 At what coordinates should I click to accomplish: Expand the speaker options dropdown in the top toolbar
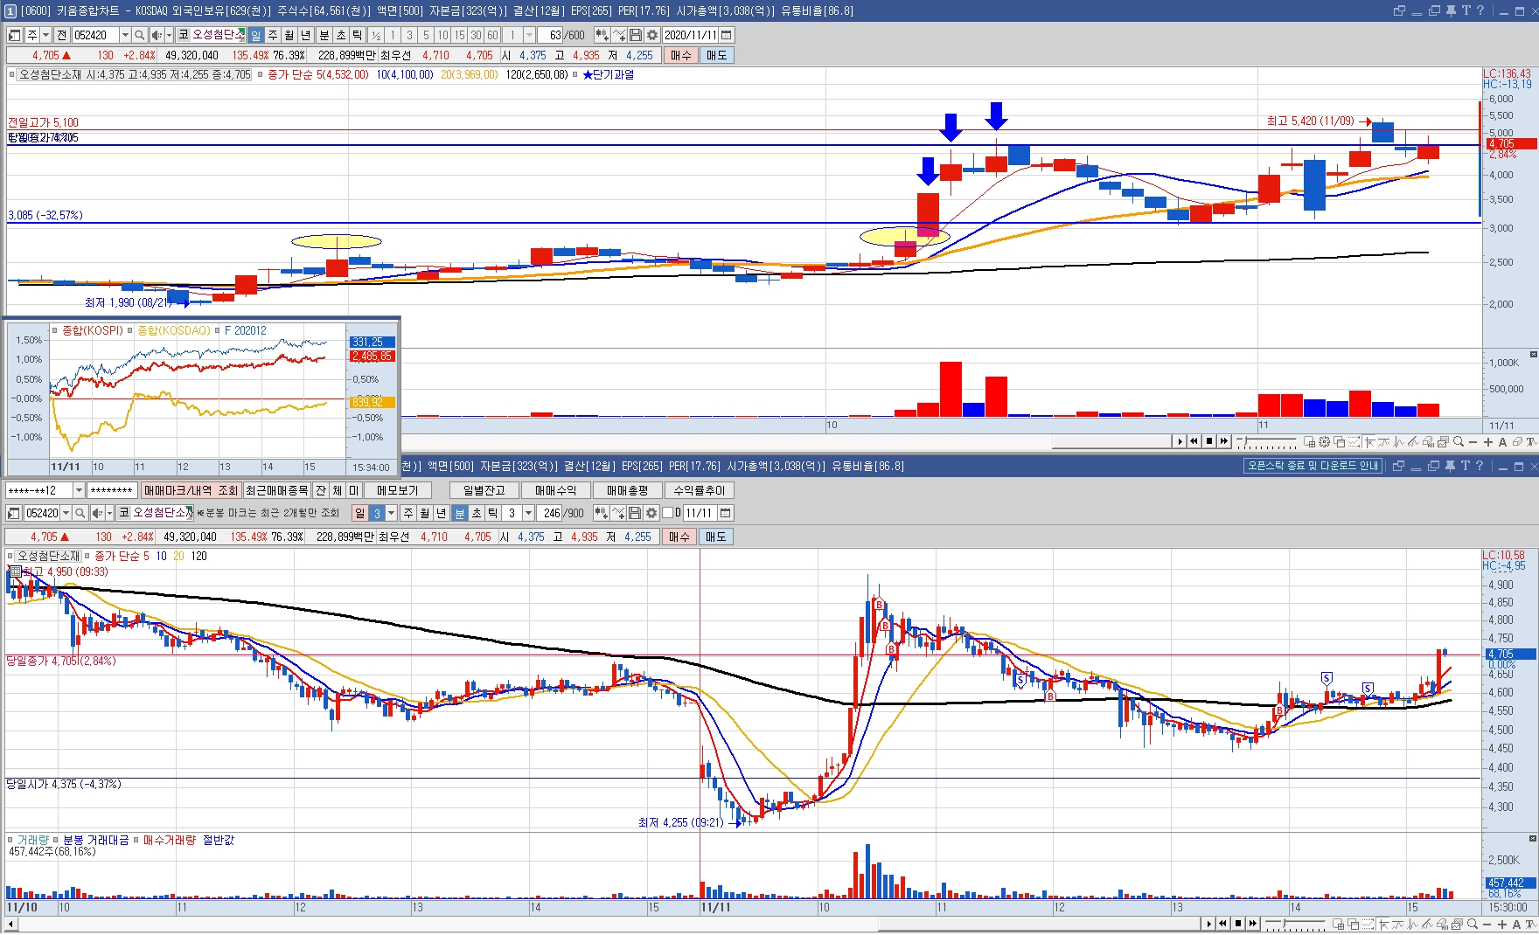[x=169, y=35]
